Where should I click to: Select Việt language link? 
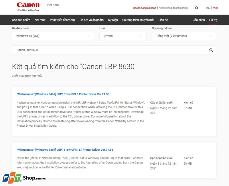coord(216,8)
